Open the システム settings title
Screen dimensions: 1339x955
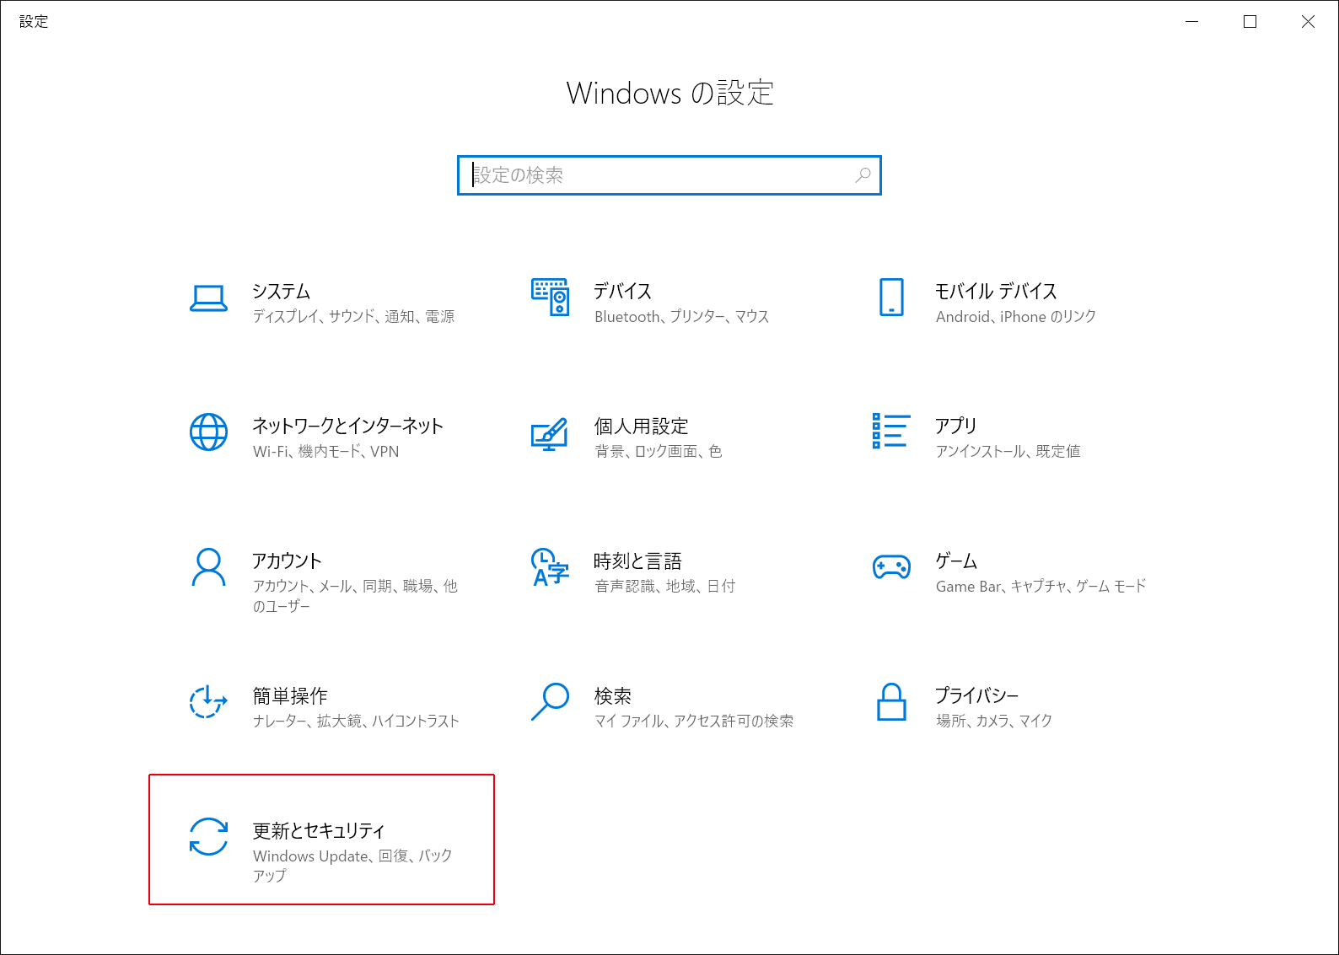click(282, 292)
